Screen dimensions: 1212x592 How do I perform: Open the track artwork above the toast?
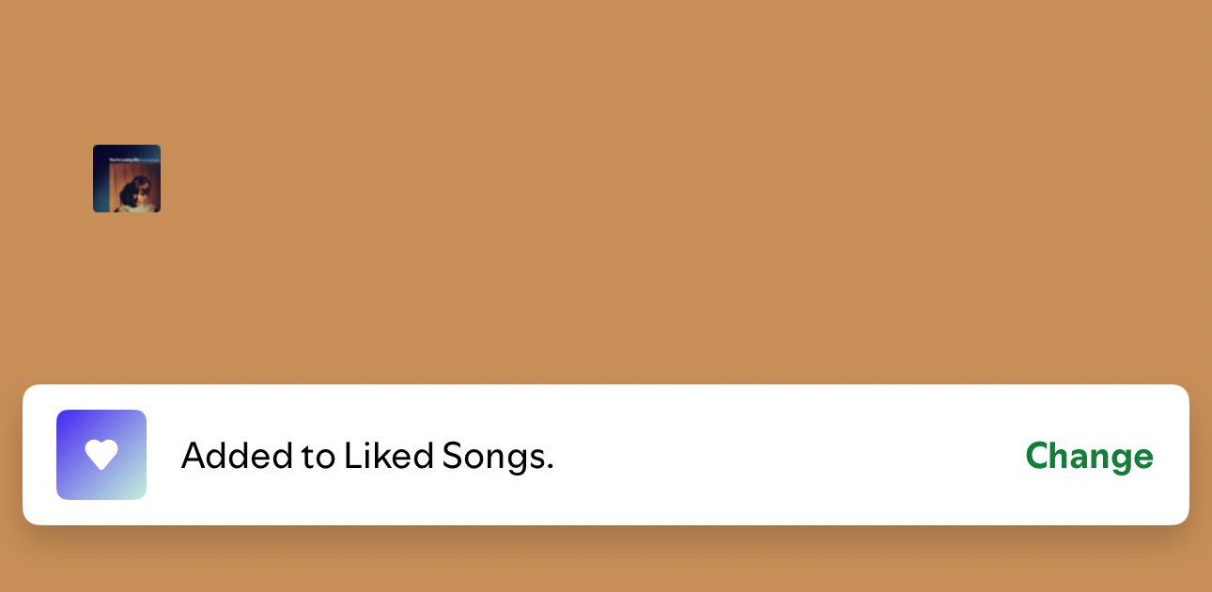(x=127, y=179)
